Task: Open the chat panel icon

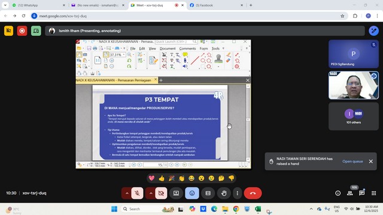Action: pos(361,193)
